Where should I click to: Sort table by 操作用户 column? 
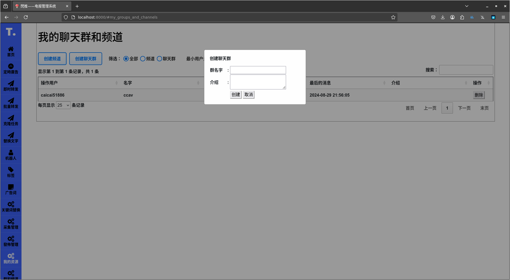(79, 83)
